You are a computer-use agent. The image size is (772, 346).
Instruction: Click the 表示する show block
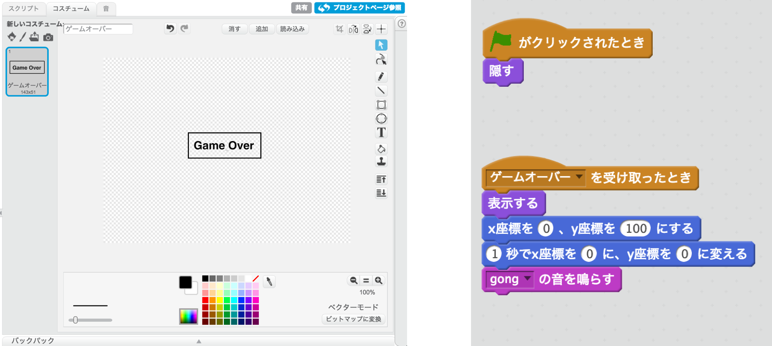(513, 203)
